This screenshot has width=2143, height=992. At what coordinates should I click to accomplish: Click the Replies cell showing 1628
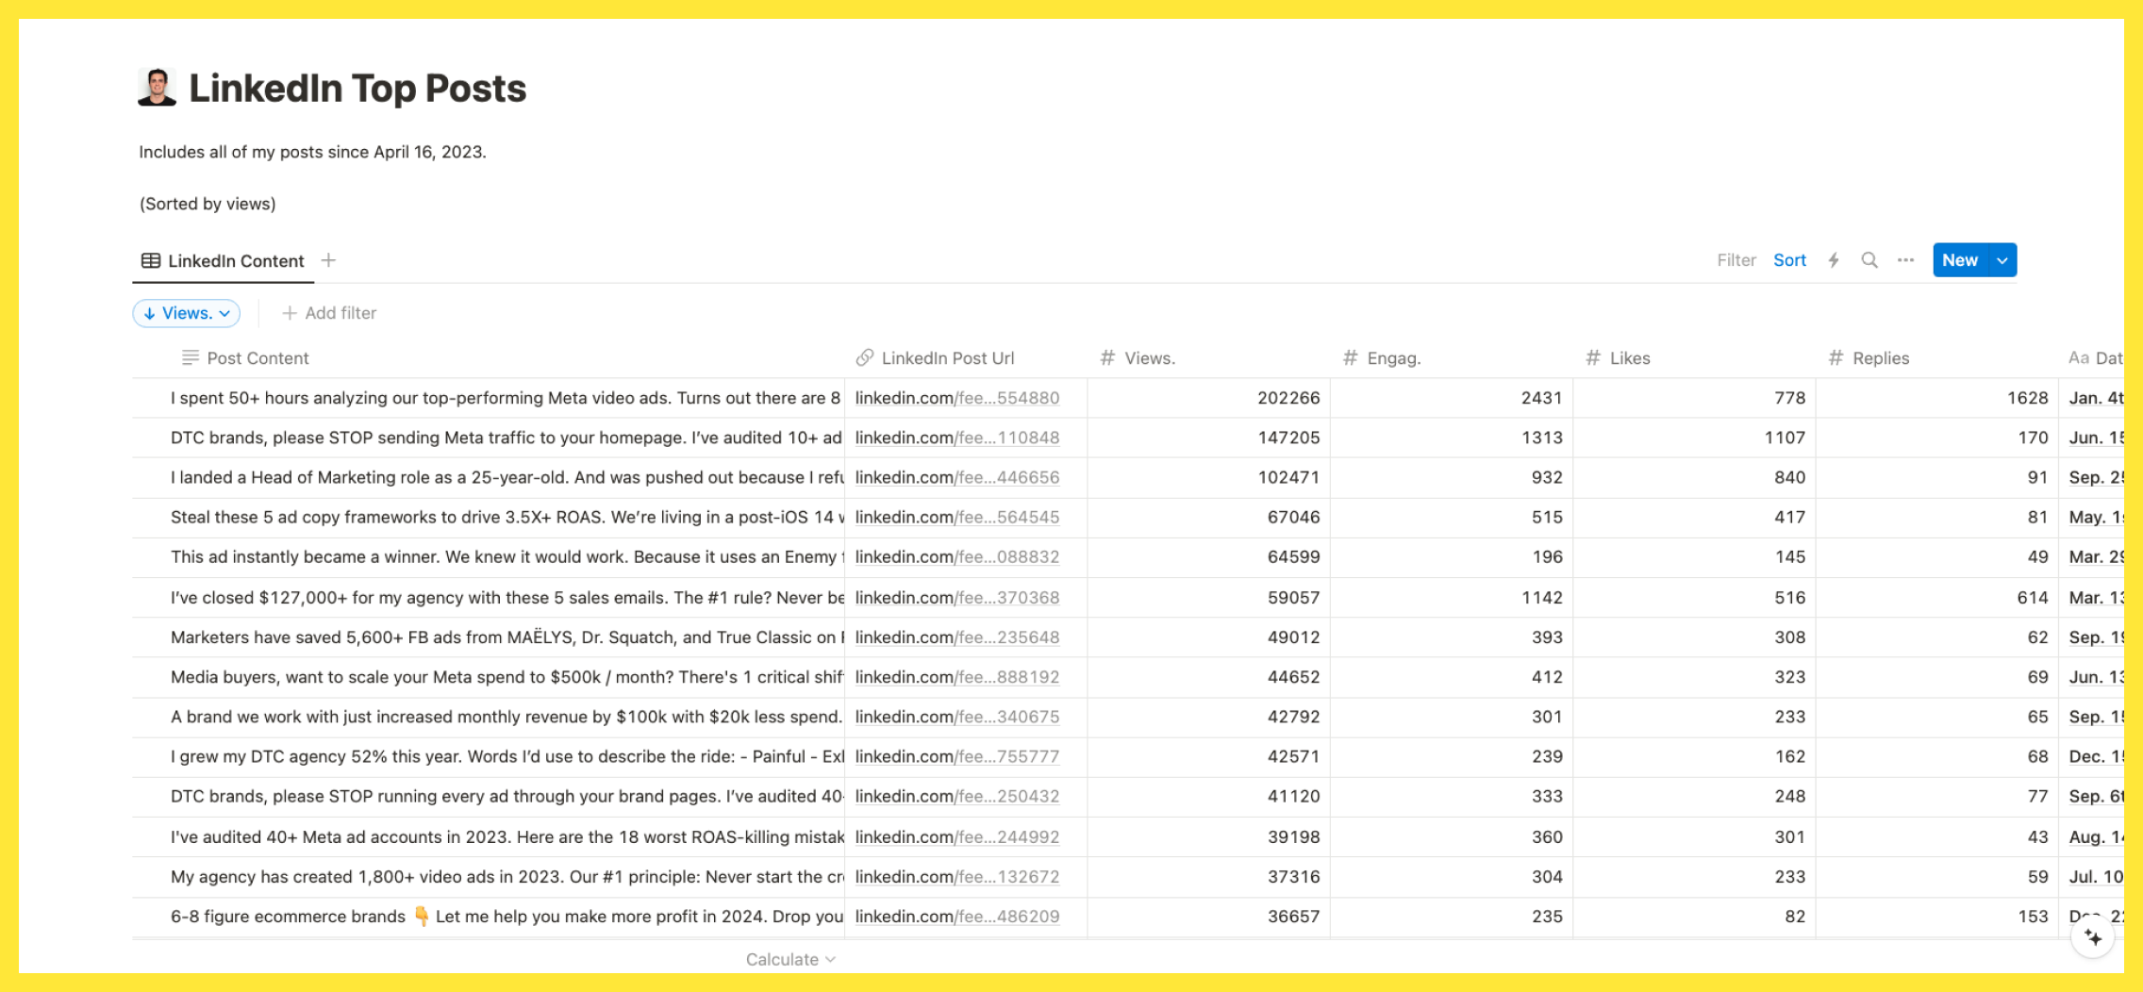(x=1937, y=398)
